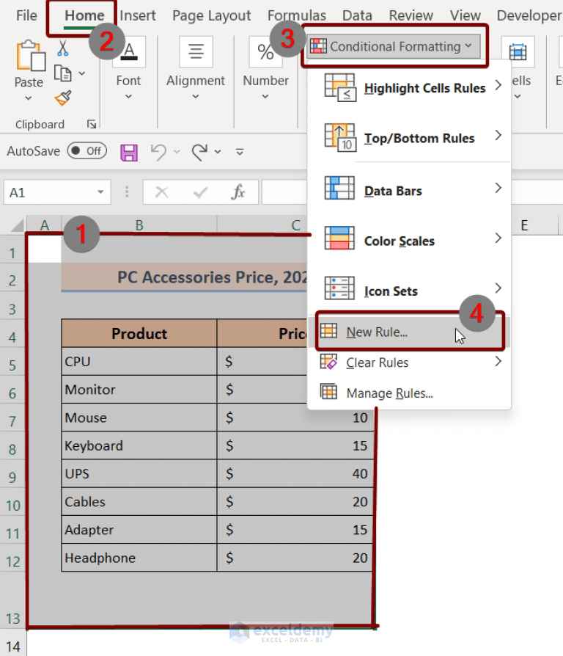Click the Cut scissors icon
This screenshot has height=656, width=563.
[63, 48]
